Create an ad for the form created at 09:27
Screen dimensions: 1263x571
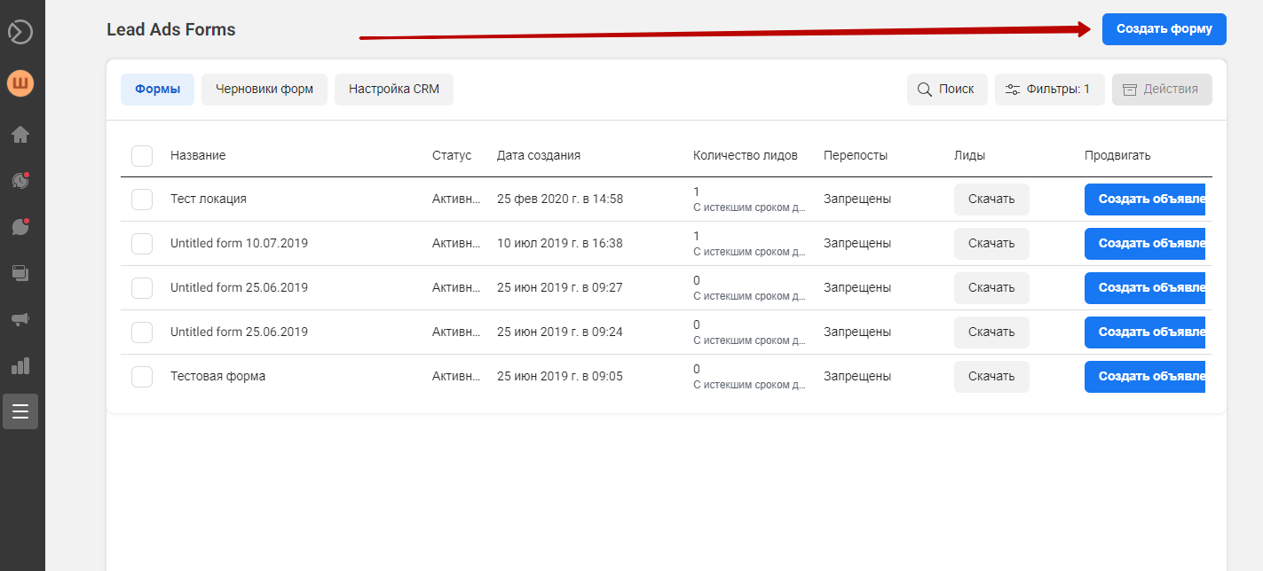(x=1145, y=288)
